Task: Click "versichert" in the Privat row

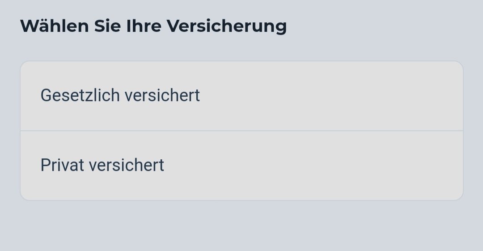Action: point(127,166)
